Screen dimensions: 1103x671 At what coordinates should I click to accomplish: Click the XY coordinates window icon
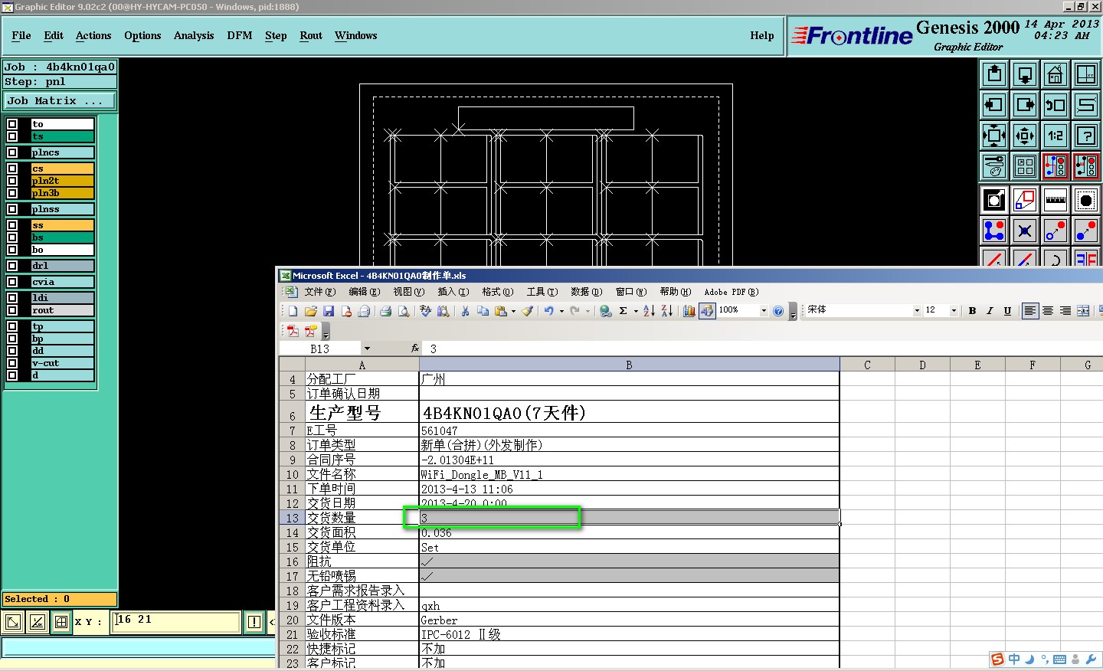click(1086, 74)
